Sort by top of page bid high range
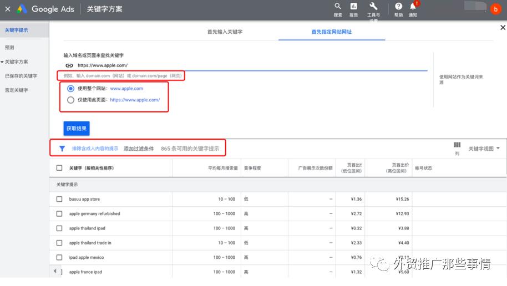 tap(397, 168)
